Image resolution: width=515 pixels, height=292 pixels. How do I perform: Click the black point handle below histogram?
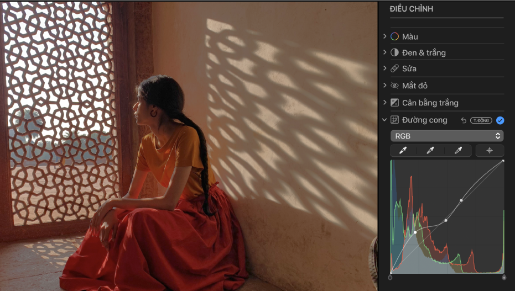tap(391, 277)
